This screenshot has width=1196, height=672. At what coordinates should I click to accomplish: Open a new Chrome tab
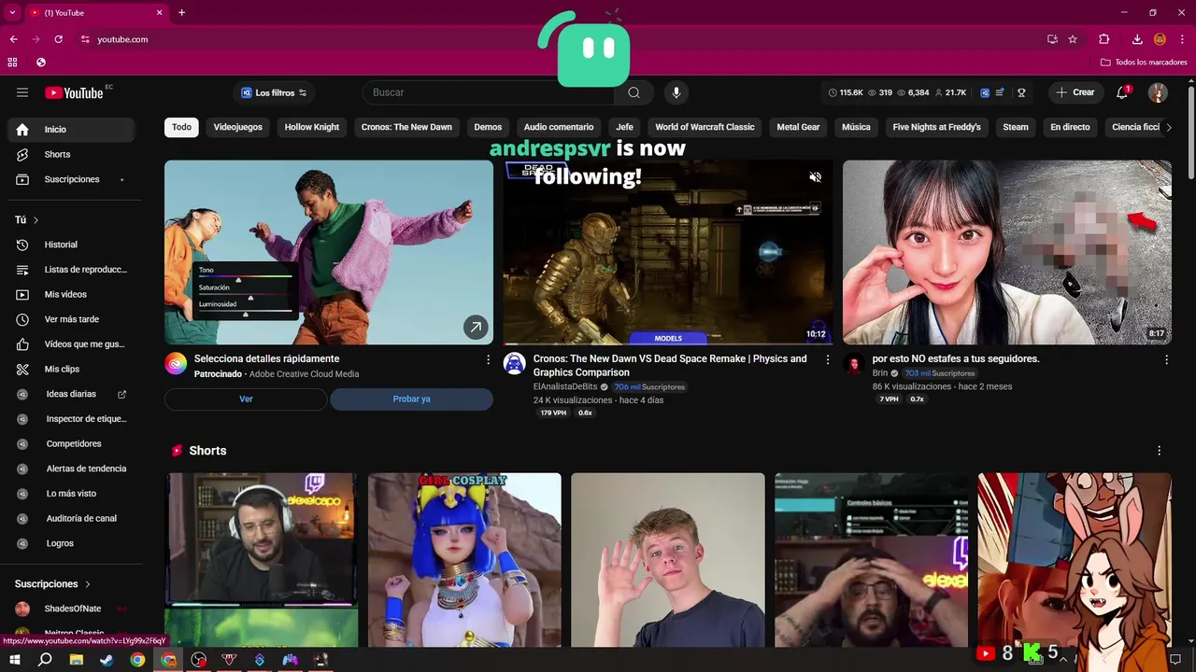[181, 12]
